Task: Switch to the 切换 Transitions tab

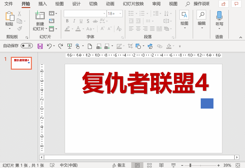Action: pyautogui.click(x=93, y=4)
